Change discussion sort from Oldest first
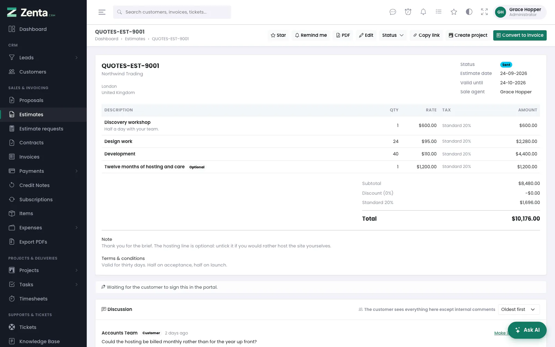This screenshot has height=347, width=555. click(x=519, y=310)
